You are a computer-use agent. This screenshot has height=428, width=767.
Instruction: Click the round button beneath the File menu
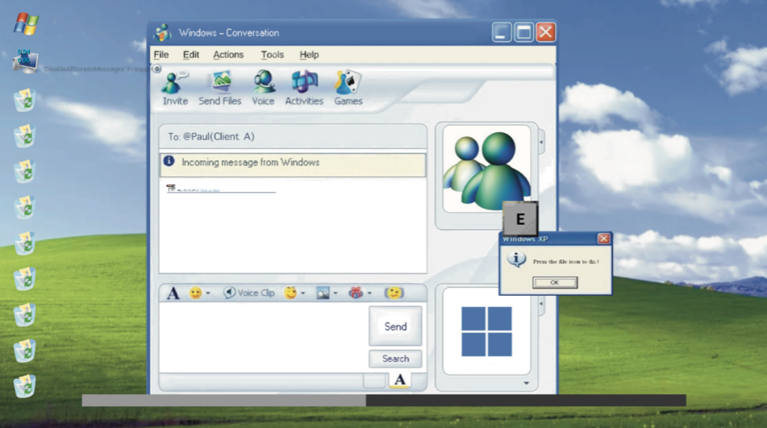pos(157,69)
